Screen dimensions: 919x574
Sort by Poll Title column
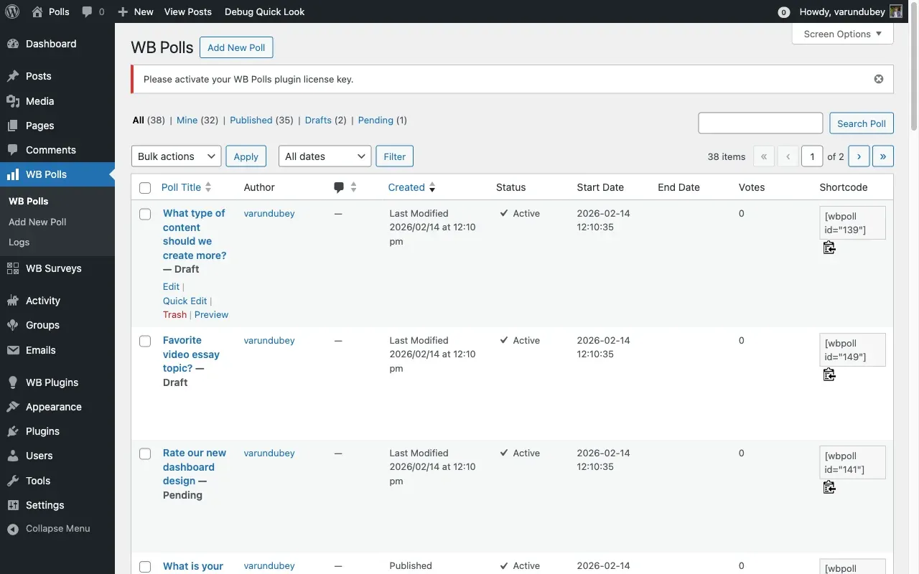click(x=186, y=187)
